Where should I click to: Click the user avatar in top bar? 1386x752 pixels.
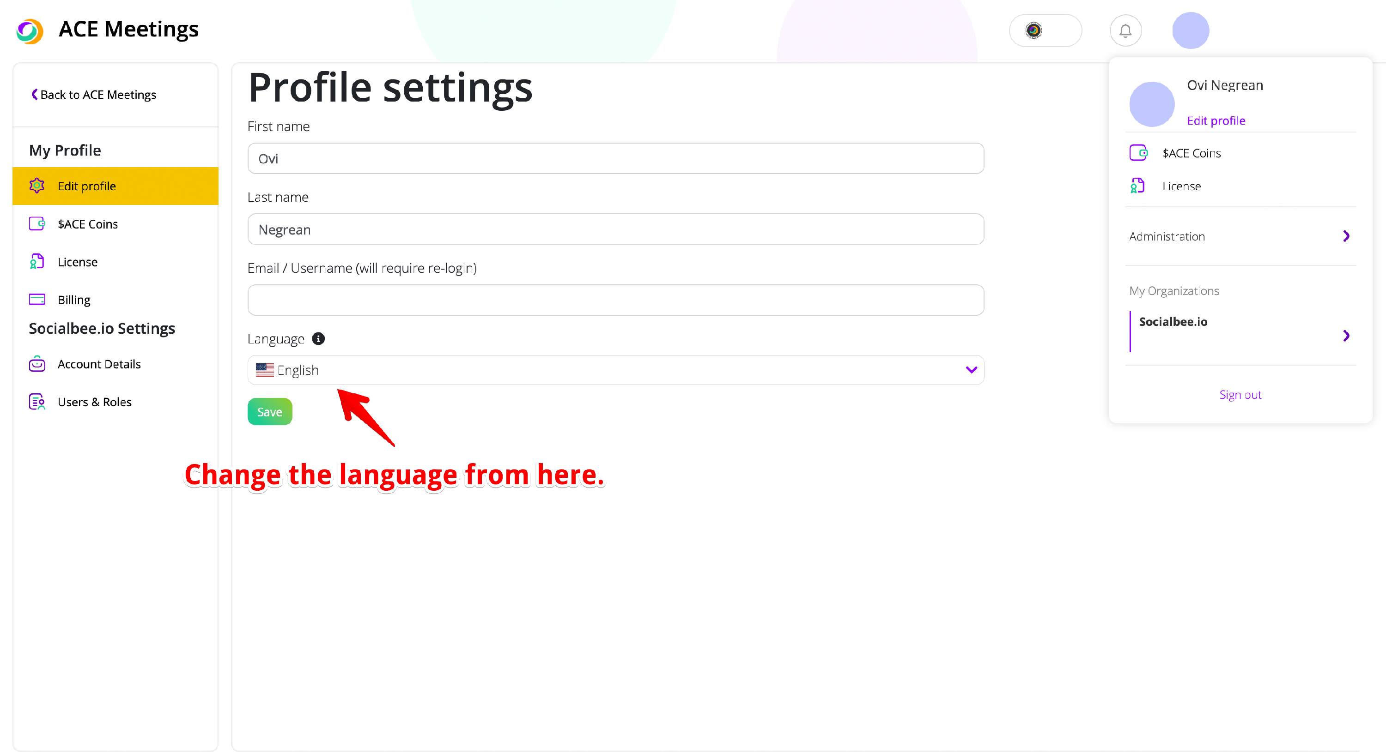pos(1190,30)
